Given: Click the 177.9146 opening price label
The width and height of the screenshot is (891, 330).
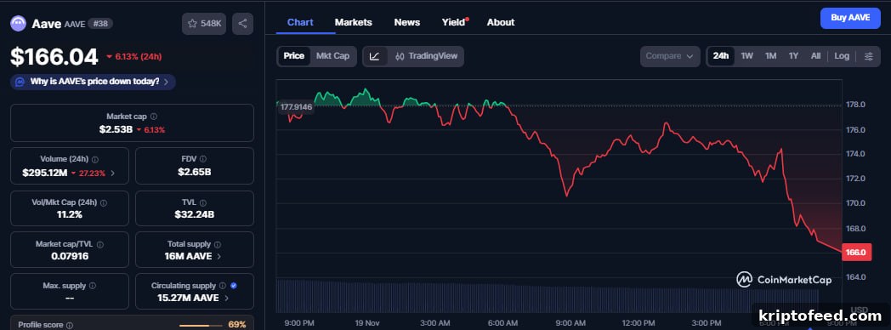Looking at the screenshot, I should click(x=296, y=107).
